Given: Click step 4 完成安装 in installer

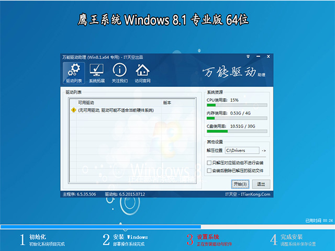Looking at the screenshot, I should pos(293,240).
